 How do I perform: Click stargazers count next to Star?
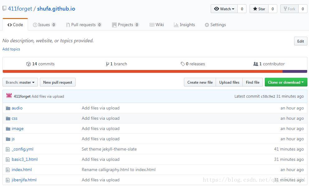tap(273, 9)
